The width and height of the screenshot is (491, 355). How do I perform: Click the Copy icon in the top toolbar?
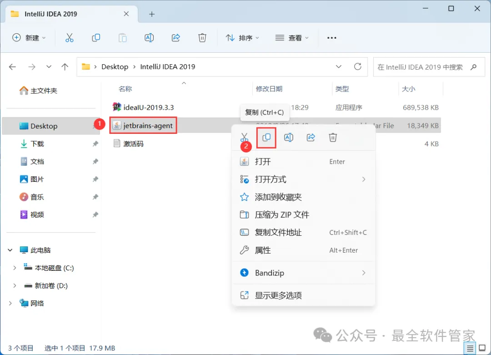point(96,38)
